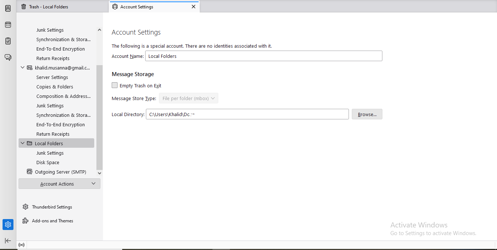The image size is (497, 250).
Task: Select the Account Settings tab
Action: [x=136, y=6]
